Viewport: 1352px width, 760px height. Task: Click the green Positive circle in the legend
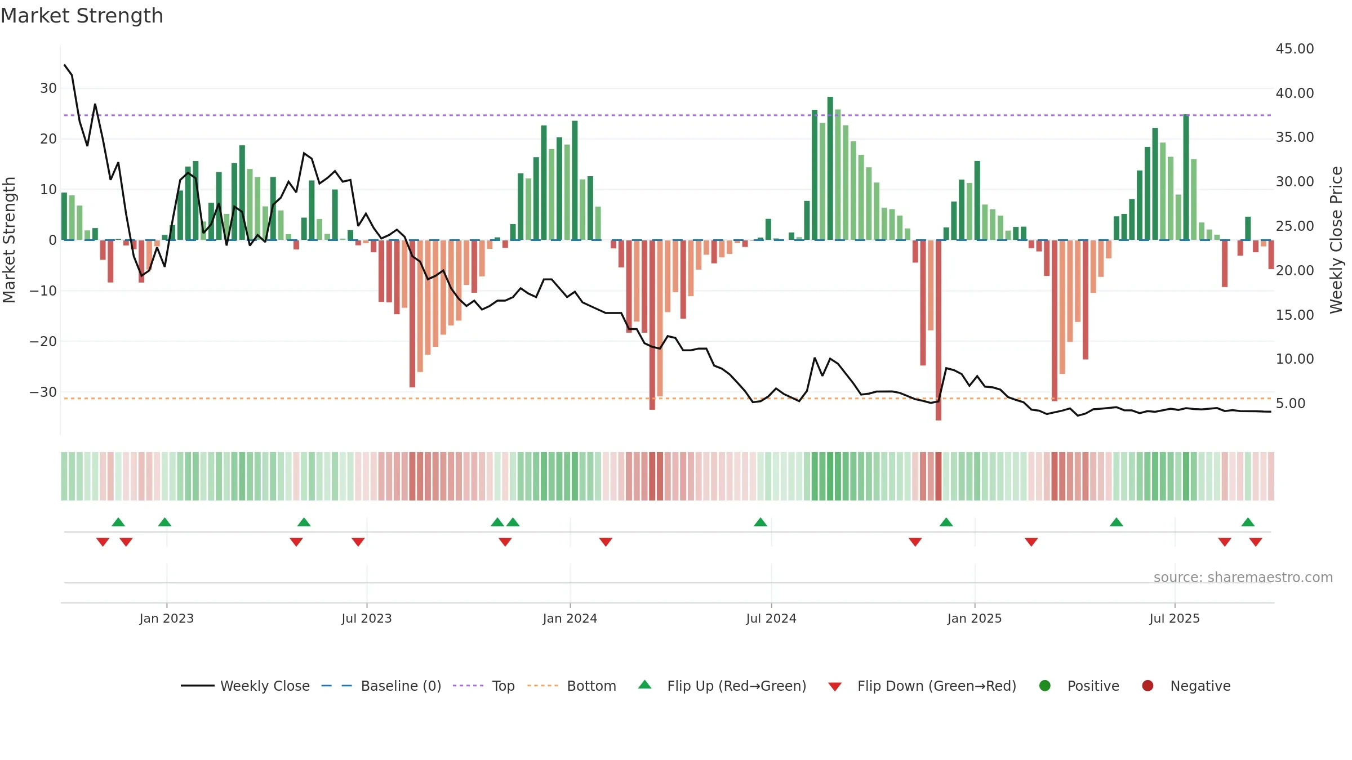(1045, 686)
